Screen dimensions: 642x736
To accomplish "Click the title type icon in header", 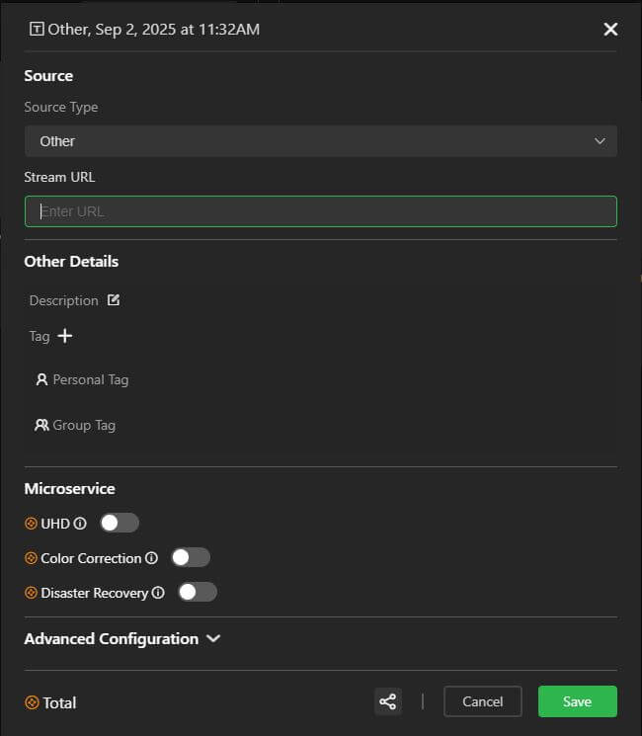I will pos(38,29).
